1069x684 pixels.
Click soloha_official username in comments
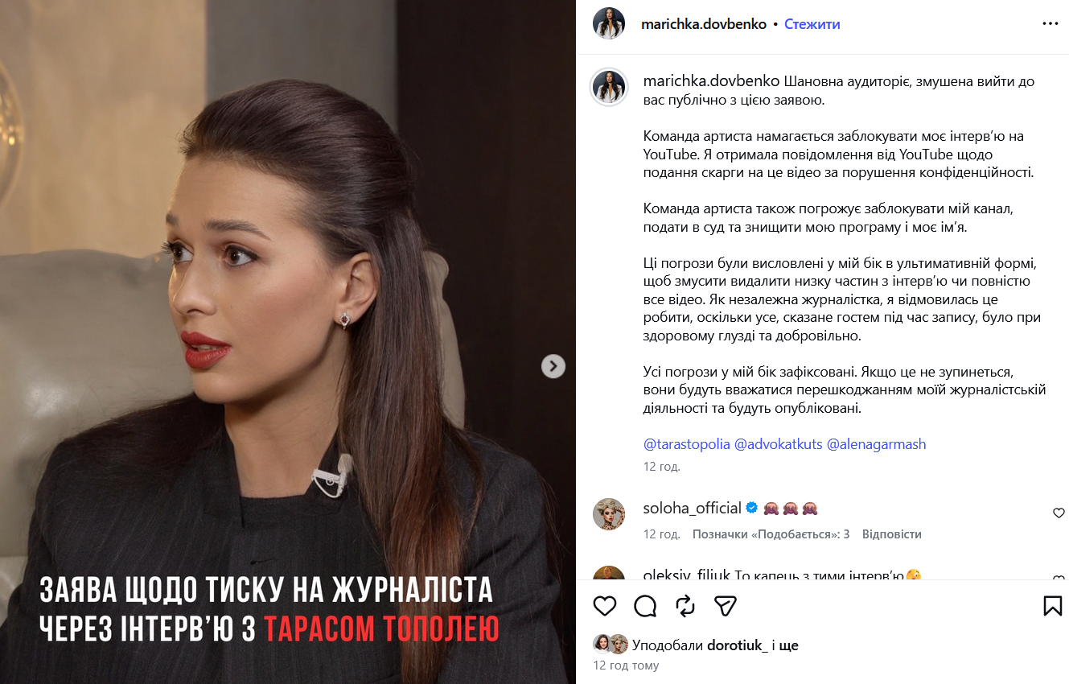click(x=693, y=508)
